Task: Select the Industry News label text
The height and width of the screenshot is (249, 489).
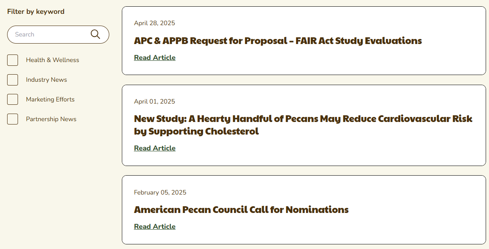Action: [x=46, y=80]
